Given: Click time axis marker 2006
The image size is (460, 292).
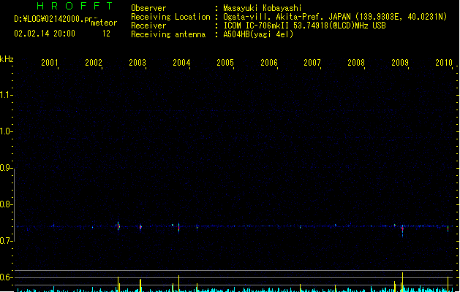Looking at the screenshot, I should point(269,62).
